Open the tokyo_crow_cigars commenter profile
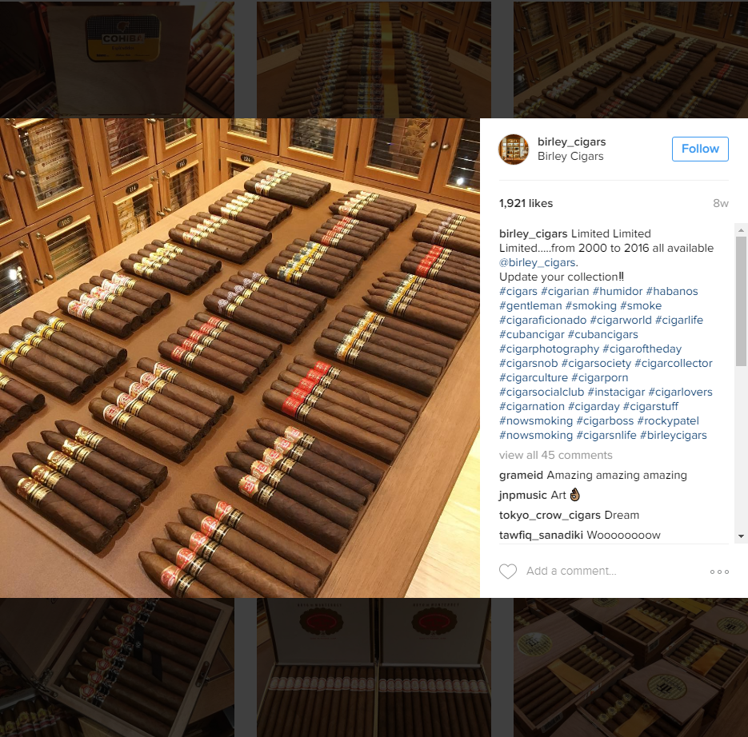Screen dimensions: 748x737 [x=550, y=516]
